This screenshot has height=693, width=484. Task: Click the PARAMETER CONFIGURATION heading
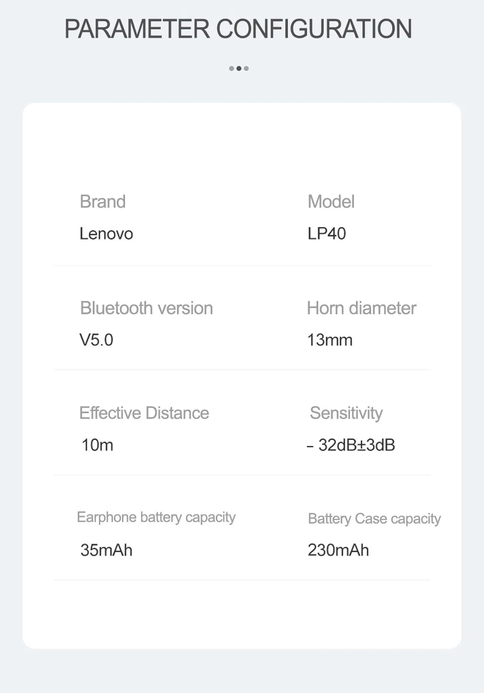pyautogui.click(x=238, y=29)
